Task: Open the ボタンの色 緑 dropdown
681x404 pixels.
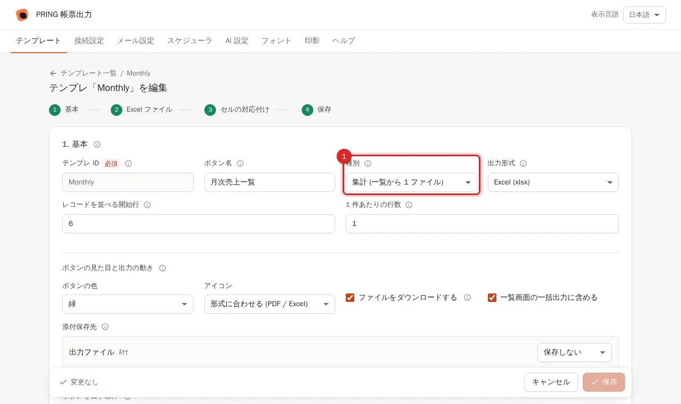Action: 128,304
